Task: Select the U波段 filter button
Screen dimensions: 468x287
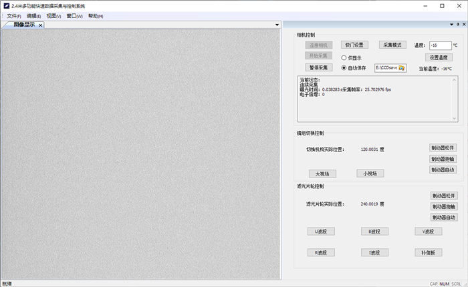Action: coord(320,232)
